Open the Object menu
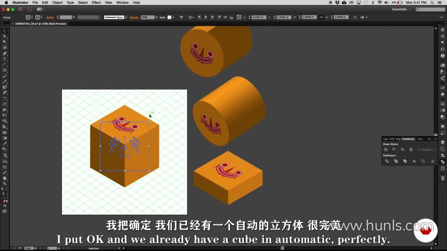Image resolution: width=447 pixels, height=251 pixels. 57,3
